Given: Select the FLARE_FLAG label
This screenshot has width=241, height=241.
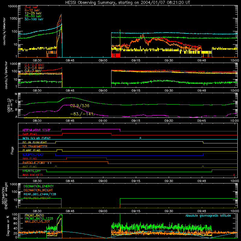Looking at the screenshot, I should click(x=31, y=150).
